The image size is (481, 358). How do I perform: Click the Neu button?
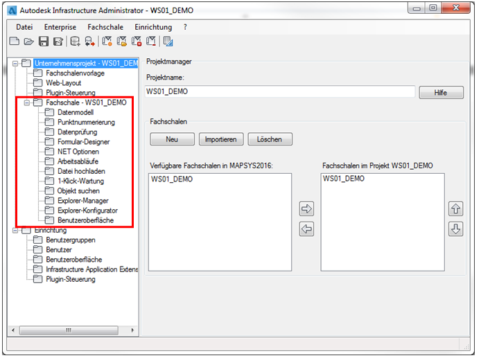pos(172,139)
